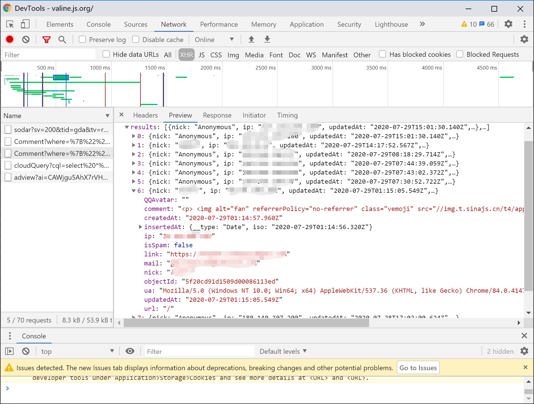Image resolution: width=534 pixels, height=404 pixels.
Task: Tick the Hide data URLs checkbox
Action: click(106, 54)
